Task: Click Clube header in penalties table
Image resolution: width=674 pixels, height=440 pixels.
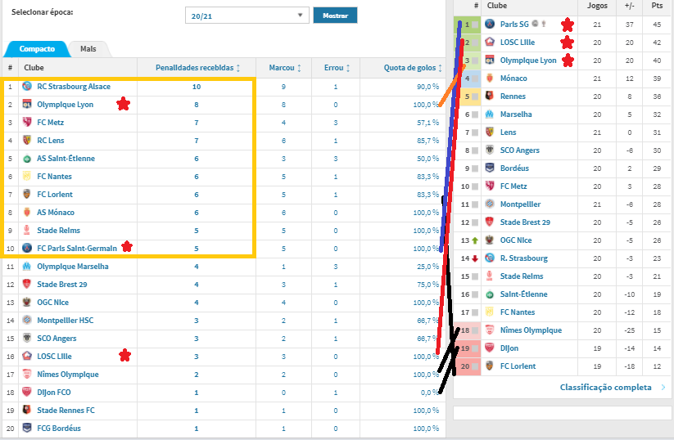Action: click(34, 68)
